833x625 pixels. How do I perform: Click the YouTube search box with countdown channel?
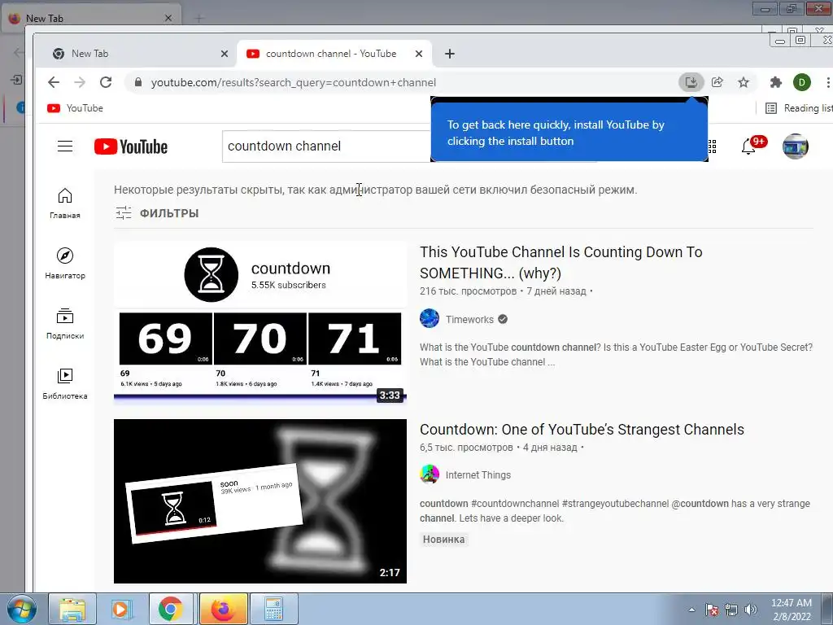[x=326, y=146]
